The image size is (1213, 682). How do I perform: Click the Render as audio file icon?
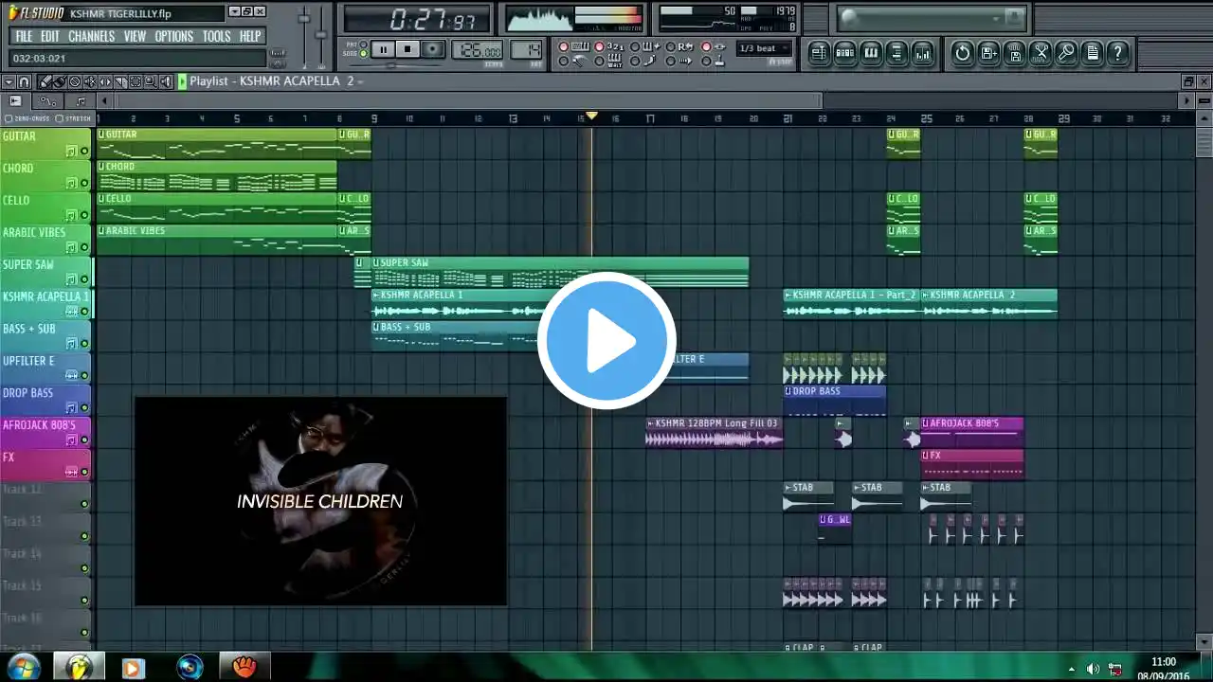click(1015, 53)
